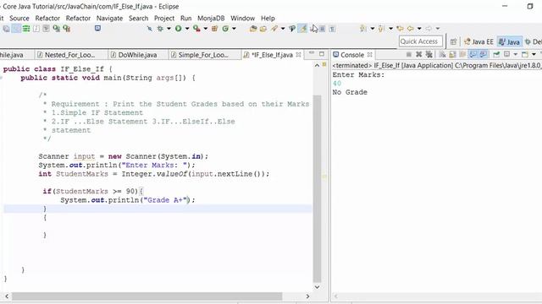Click "Enter Marks:" in console output

[358, 75]
